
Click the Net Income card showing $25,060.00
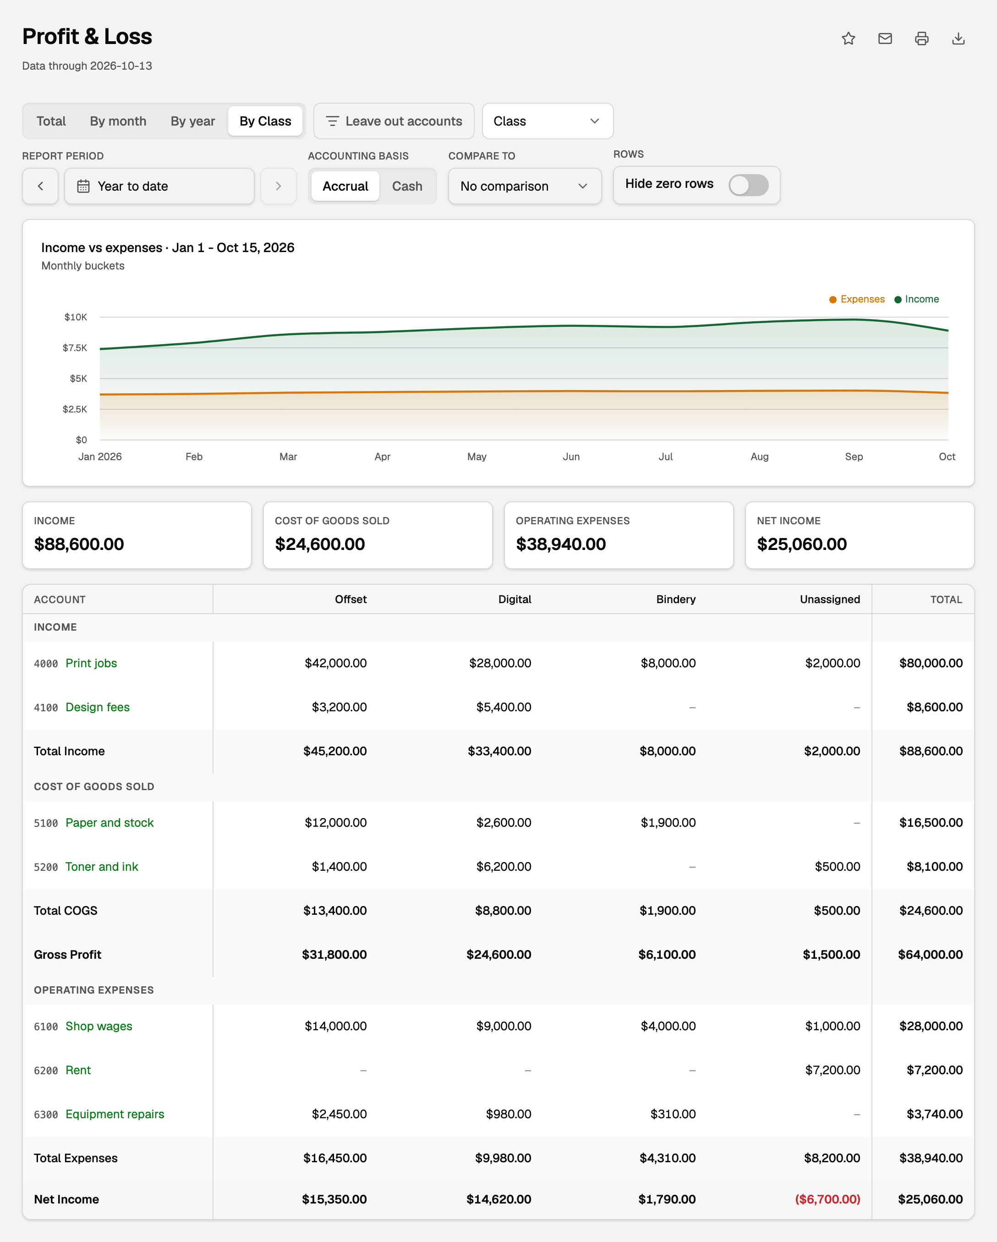860,535
